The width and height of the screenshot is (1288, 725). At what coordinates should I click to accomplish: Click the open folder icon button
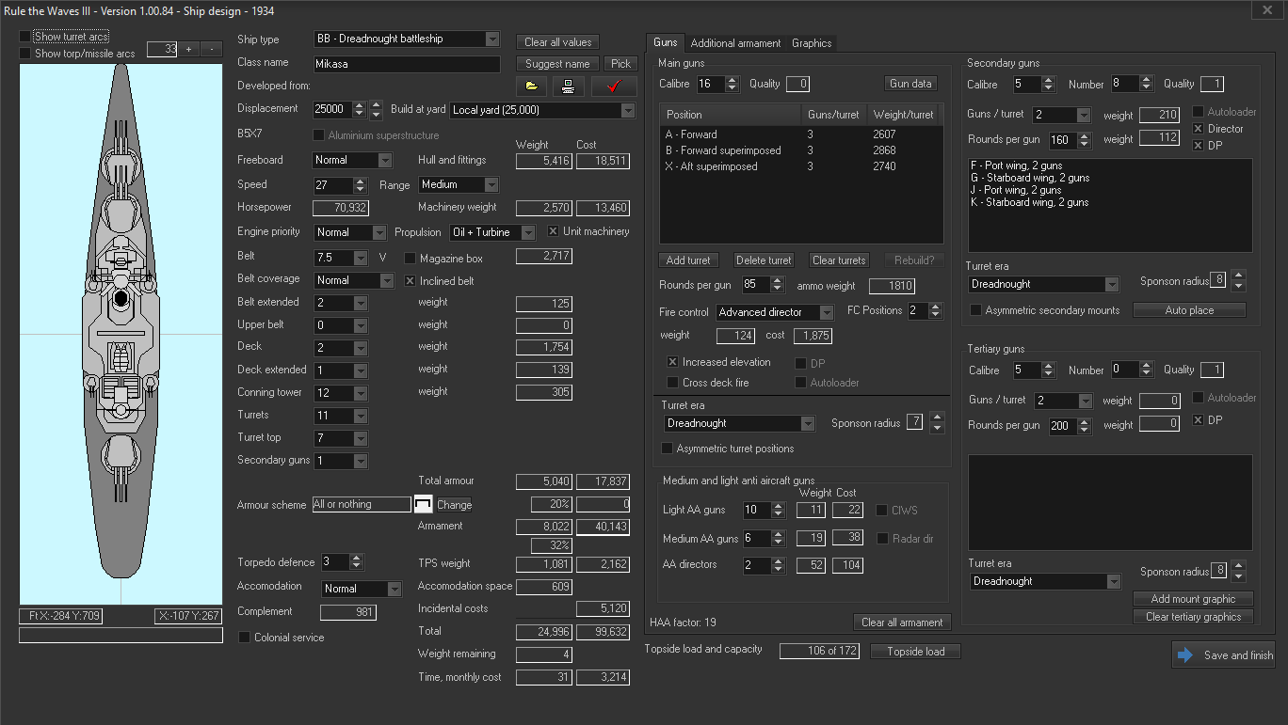[x=532, y=87]
